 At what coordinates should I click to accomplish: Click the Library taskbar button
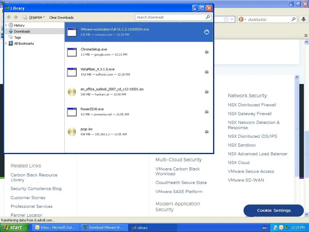153,227
